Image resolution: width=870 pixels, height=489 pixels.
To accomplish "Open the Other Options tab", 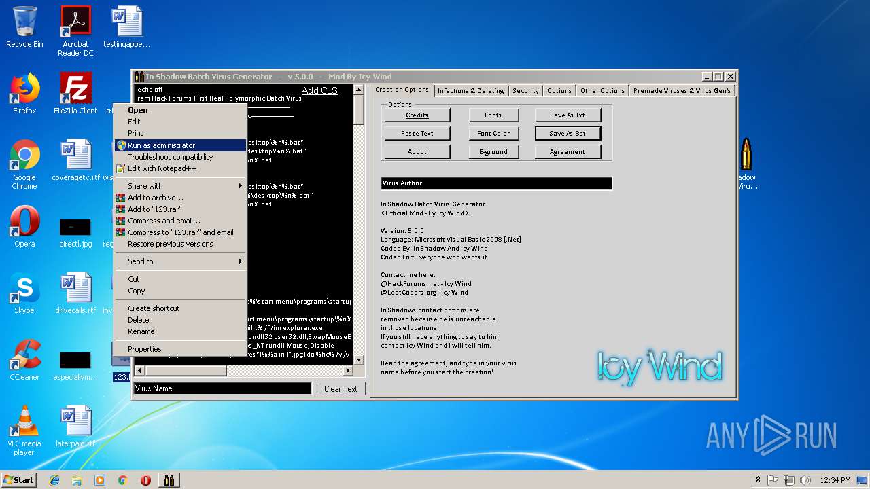I will pos(602,90).
